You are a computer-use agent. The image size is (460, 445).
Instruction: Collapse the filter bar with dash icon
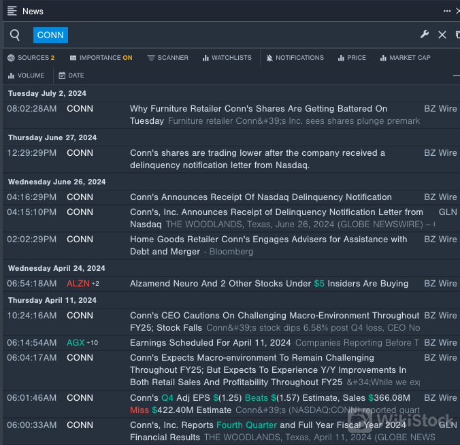[x=456, y=76]
